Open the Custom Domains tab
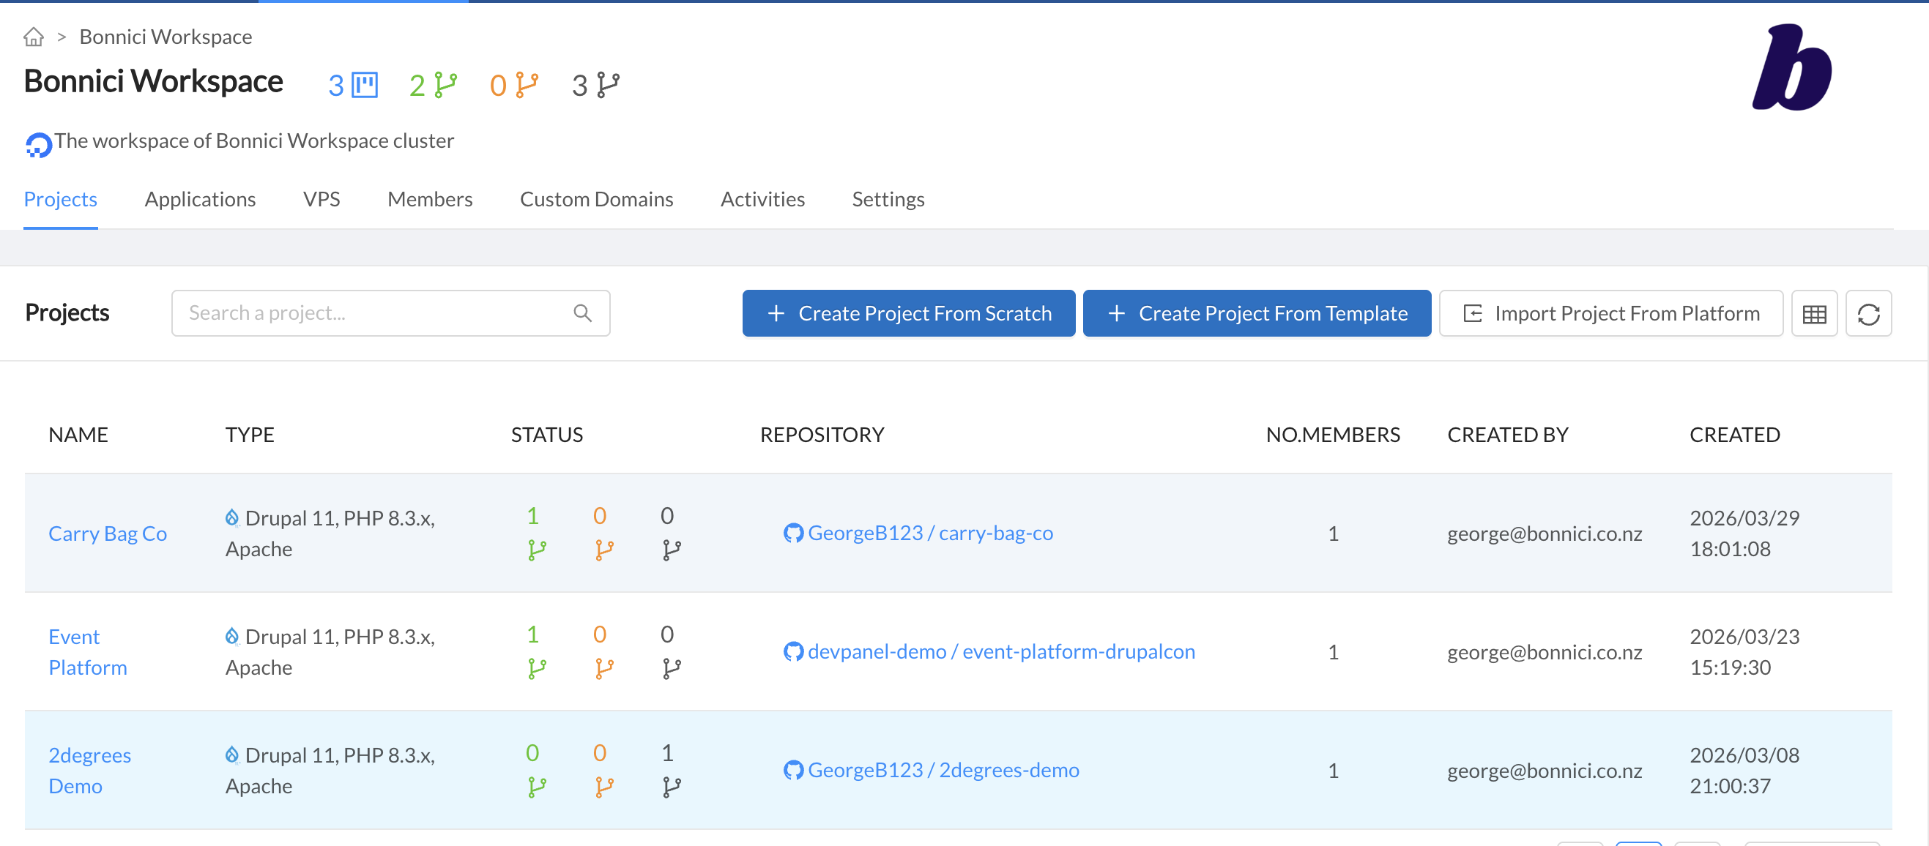Image resolution: width=1929 pixels, height=846 pixels. [596, 199]
